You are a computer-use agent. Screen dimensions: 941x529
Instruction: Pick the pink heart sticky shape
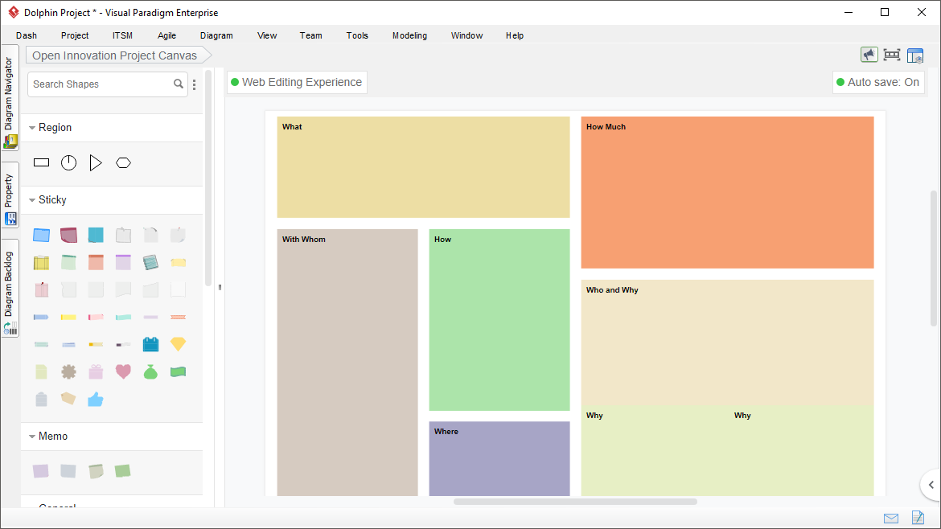coord(123,372)
